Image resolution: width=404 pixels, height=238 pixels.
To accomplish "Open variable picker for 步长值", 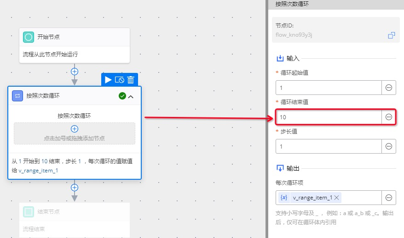I will click(x=388, y=146).
